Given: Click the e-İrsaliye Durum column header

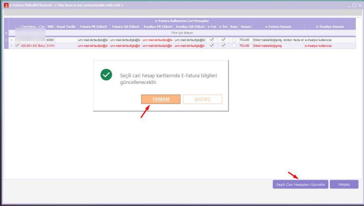Looking at the screenshot, I should 330,27.
